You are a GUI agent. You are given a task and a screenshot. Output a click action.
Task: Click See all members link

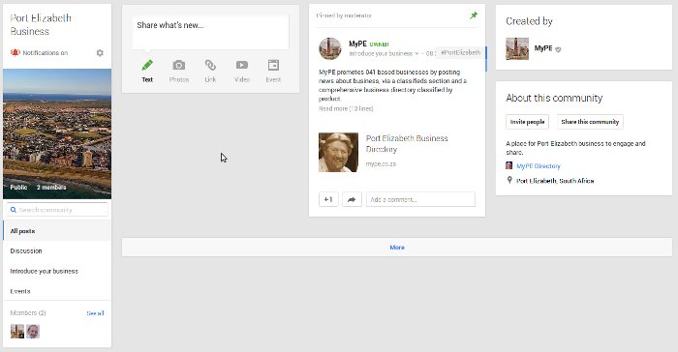coord(95,313)
